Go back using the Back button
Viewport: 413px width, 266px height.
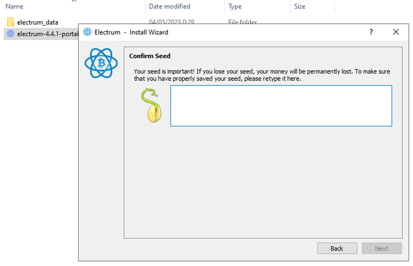point(337,249)
